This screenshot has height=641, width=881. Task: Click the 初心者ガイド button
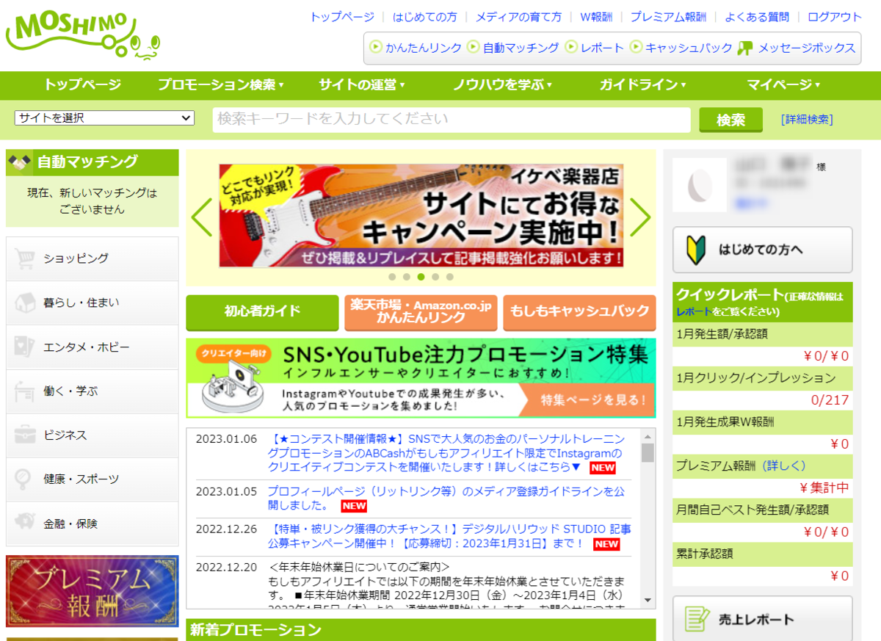pos(262,313)
